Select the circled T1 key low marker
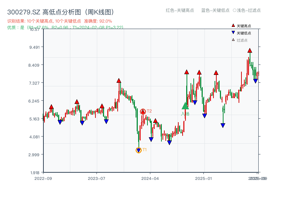This screenshot has height=215, width=287. tap(138, 150)
